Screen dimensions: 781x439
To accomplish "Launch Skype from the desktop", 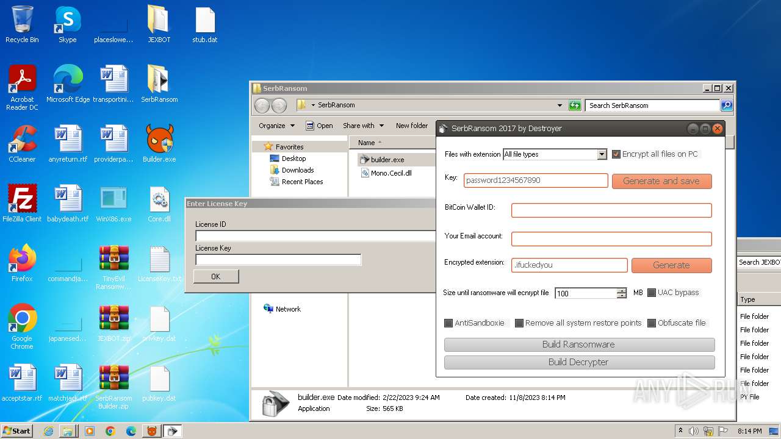I will click(x=67, y=24).
